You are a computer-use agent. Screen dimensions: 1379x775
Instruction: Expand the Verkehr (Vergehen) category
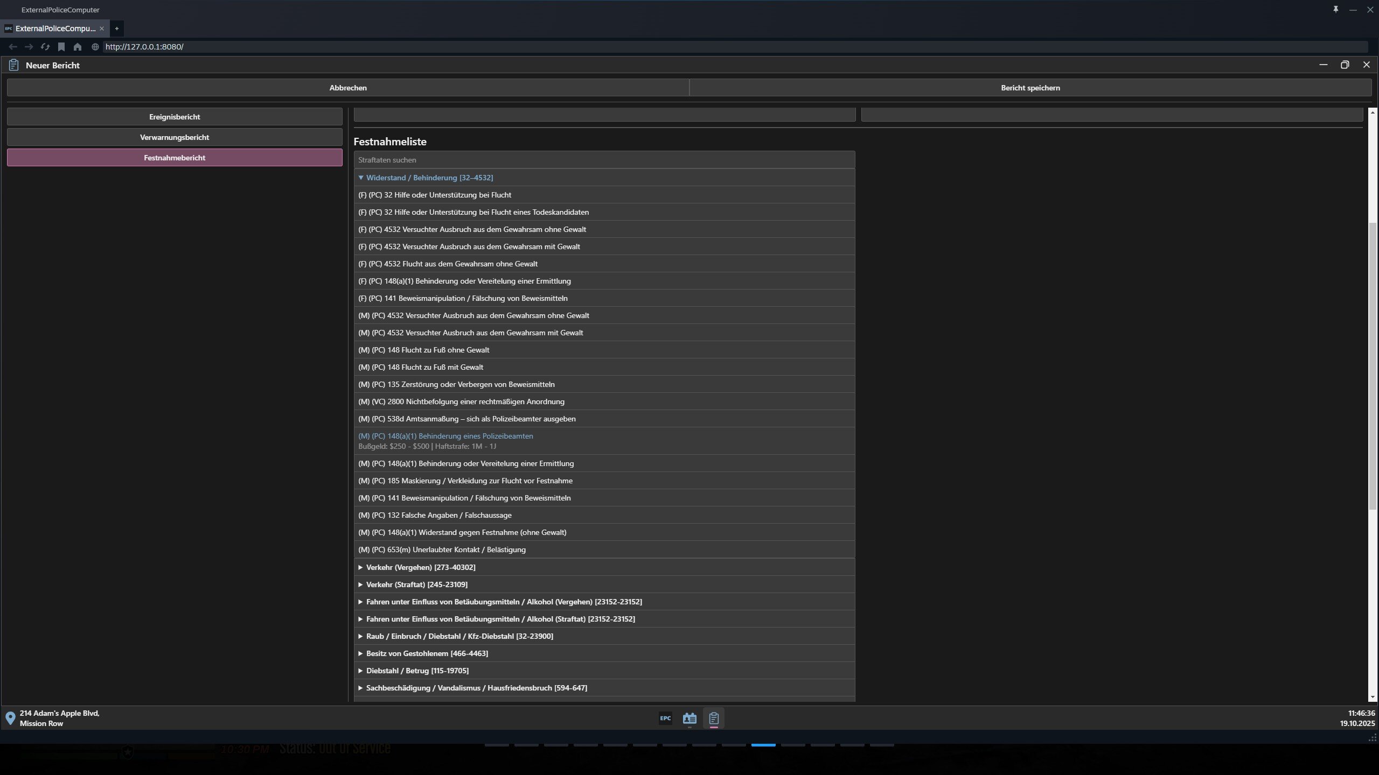coord(420,567)
